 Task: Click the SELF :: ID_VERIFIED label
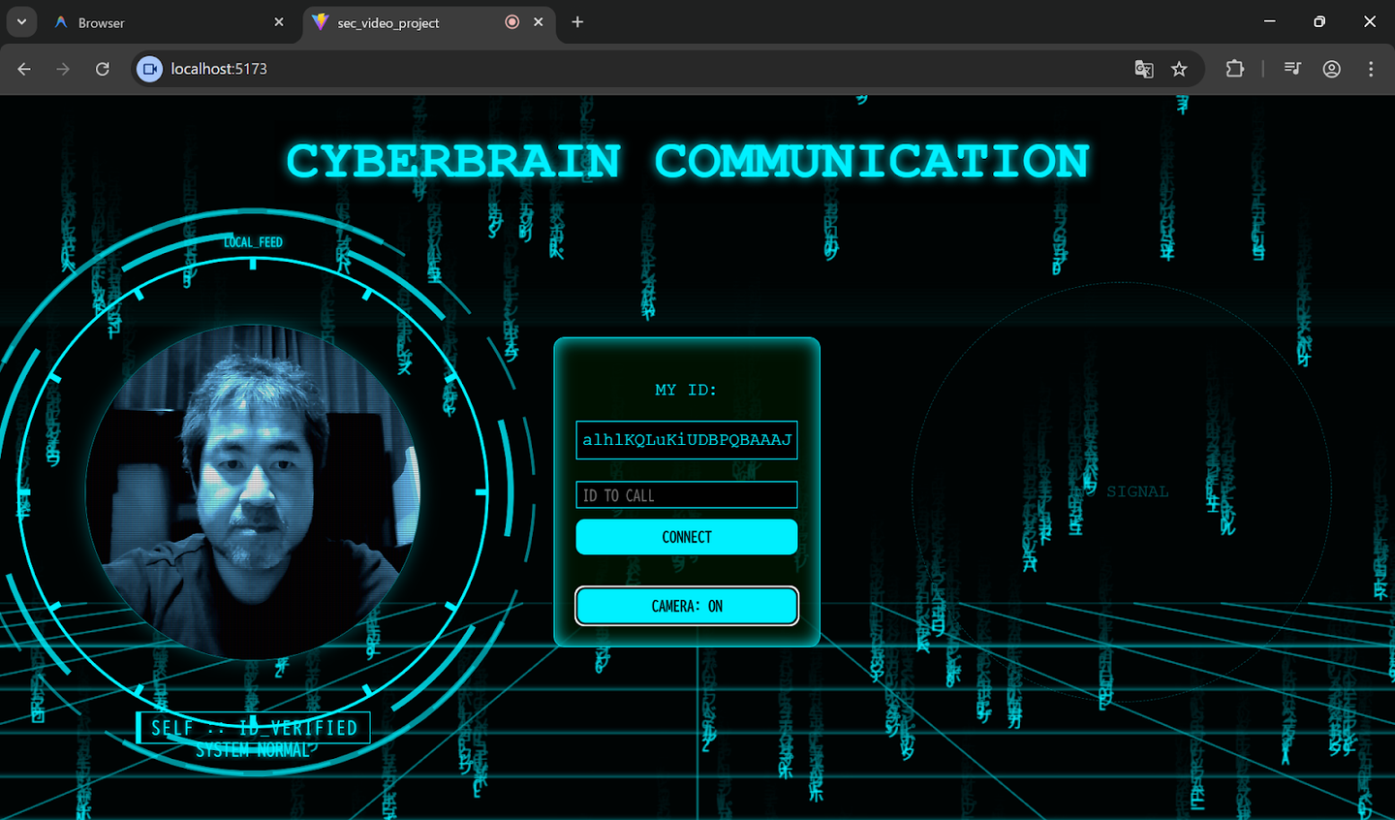254,728
